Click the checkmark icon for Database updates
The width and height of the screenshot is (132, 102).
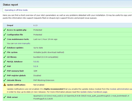coord(4,48)
